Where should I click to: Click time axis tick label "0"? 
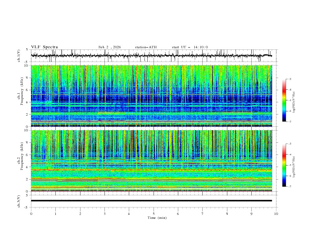(31, 214)
